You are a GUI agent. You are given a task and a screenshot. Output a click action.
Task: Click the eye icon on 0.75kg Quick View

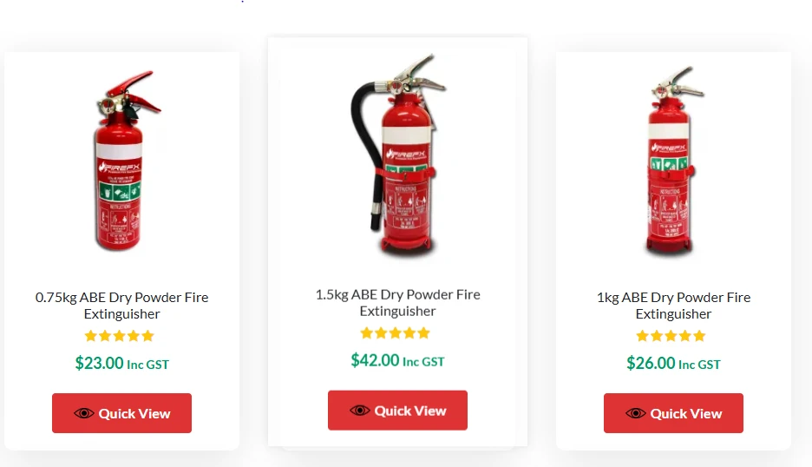coord(83,413)
